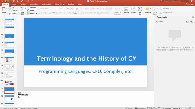This screenshot has width=195, height=109.
Task: Toggle underline formatting
Action: tap(49, 12)
